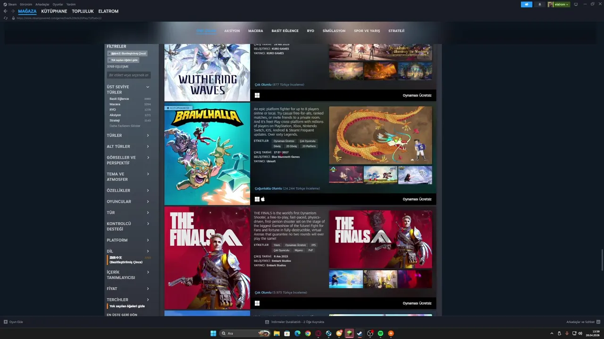Click 'Oyun Ekle' plus icon
This screenshot has height=339, width=604.
(x=6, y=322)
